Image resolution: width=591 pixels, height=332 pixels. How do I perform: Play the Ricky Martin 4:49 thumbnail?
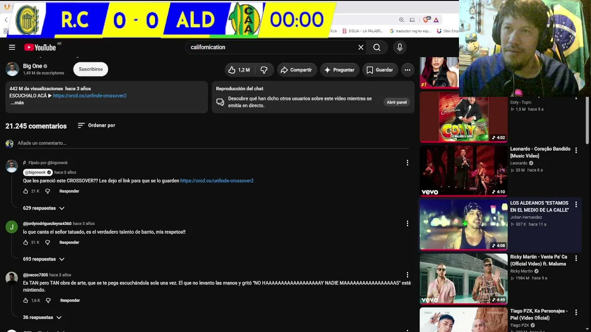click(464, 279)
